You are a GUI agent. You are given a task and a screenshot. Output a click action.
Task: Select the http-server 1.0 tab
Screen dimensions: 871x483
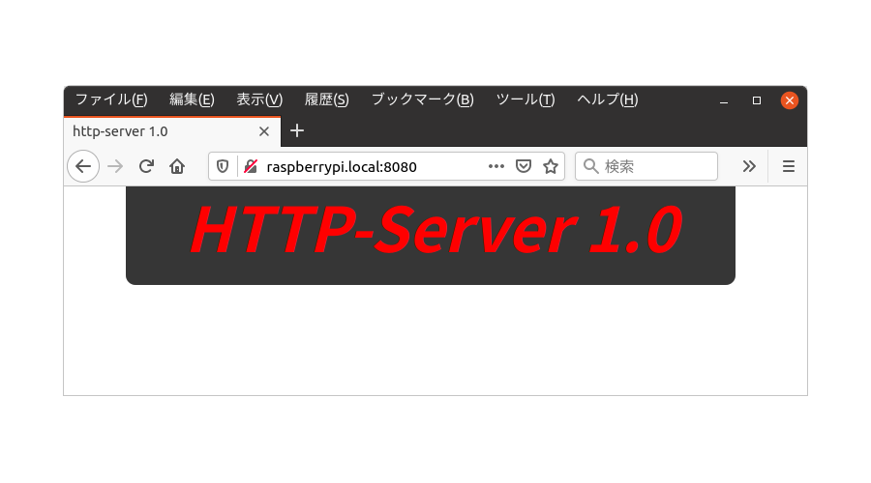click(172, 131)
